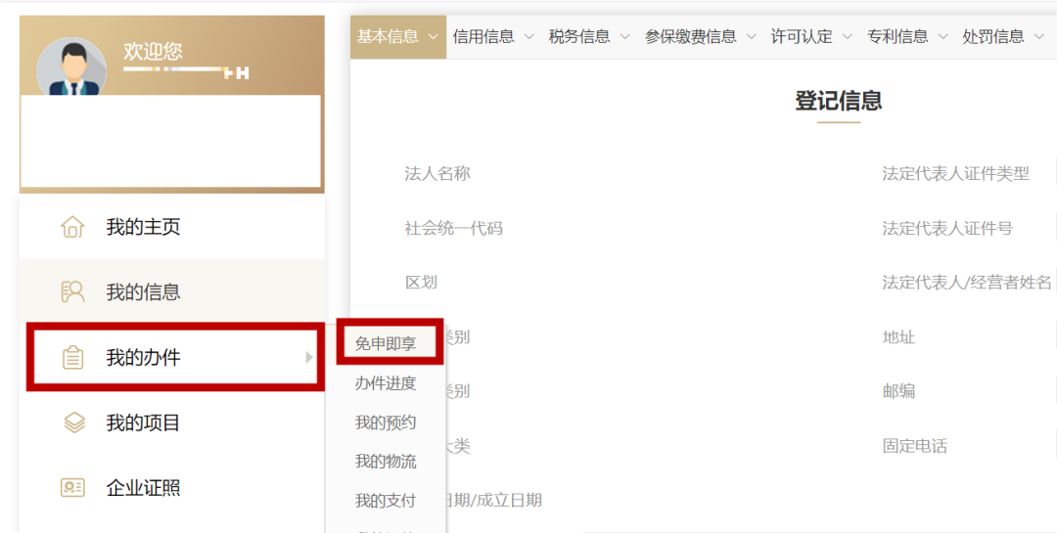Click the layers icon beside 我的项目
Viewport: 1057px width, 533px height.
[73, 423]
